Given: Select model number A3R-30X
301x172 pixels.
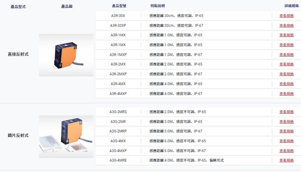Looking at the screenshot, I should click(x=118, y=16).
